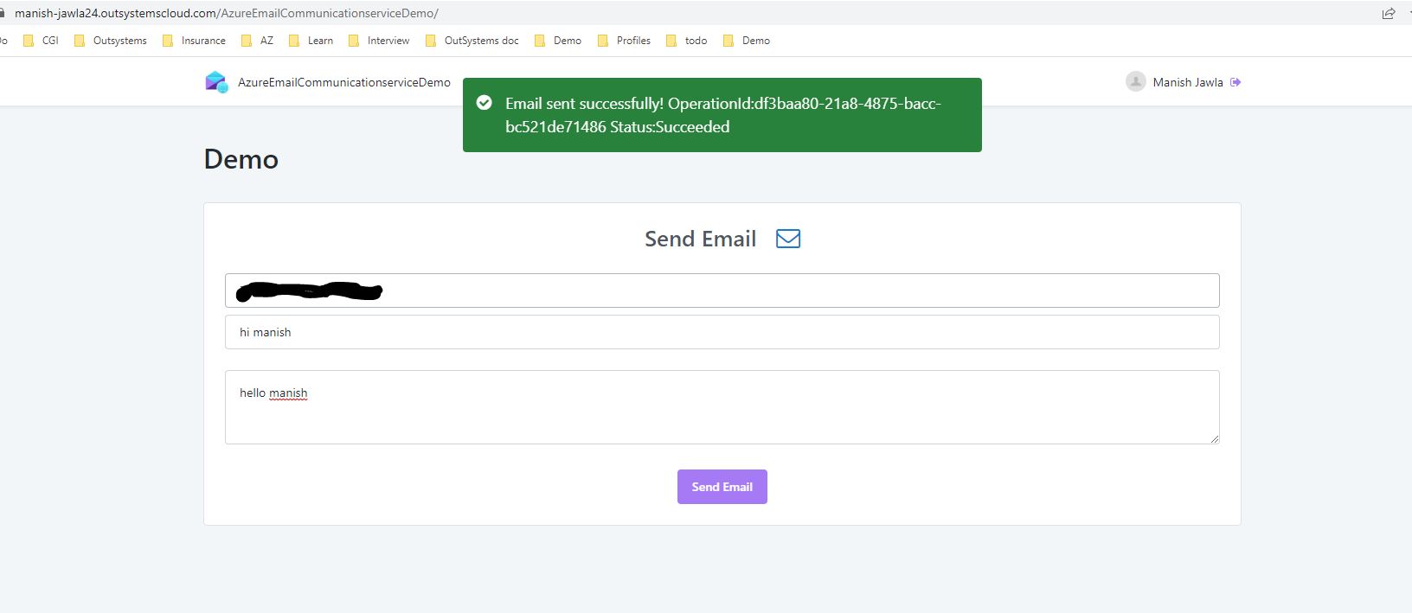The image size is (1412, 613).
Task: Open the Outsystems bookmark folder
Action: tap(110, 41)
